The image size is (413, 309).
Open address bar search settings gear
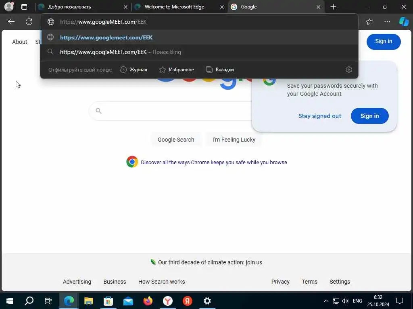(349, 69)
